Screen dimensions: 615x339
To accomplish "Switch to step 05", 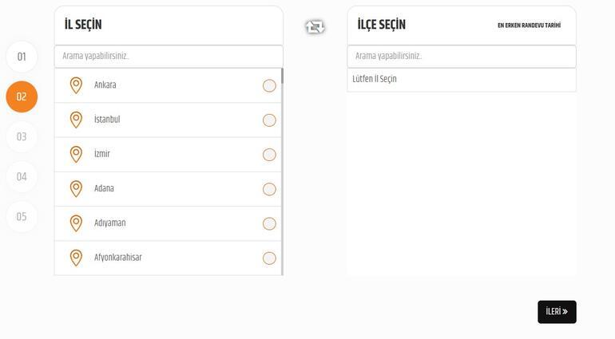I will pyautogui.click(x=22, y=216).
